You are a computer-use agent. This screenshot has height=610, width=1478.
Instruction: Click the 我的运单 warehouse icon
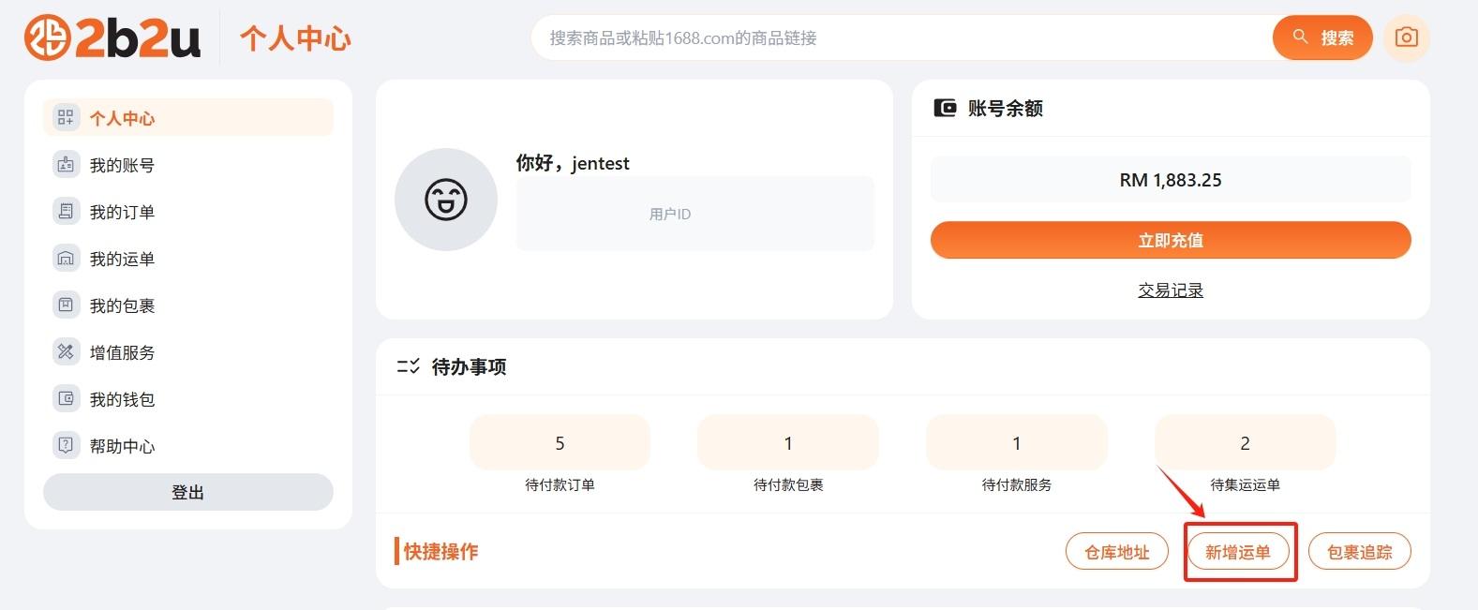[x=66, y=259]
